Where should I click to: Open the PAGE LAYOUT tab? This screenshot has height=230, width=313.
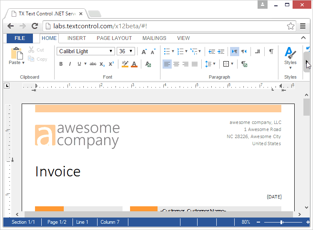click(x=114, y=38)
